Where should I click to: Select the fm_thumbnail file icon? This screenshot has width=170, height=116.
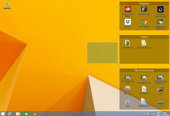[x=144, y=90]
